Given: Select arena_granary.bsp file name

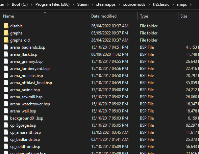Looking at the screenshot, I should click(x=26, y=62).
